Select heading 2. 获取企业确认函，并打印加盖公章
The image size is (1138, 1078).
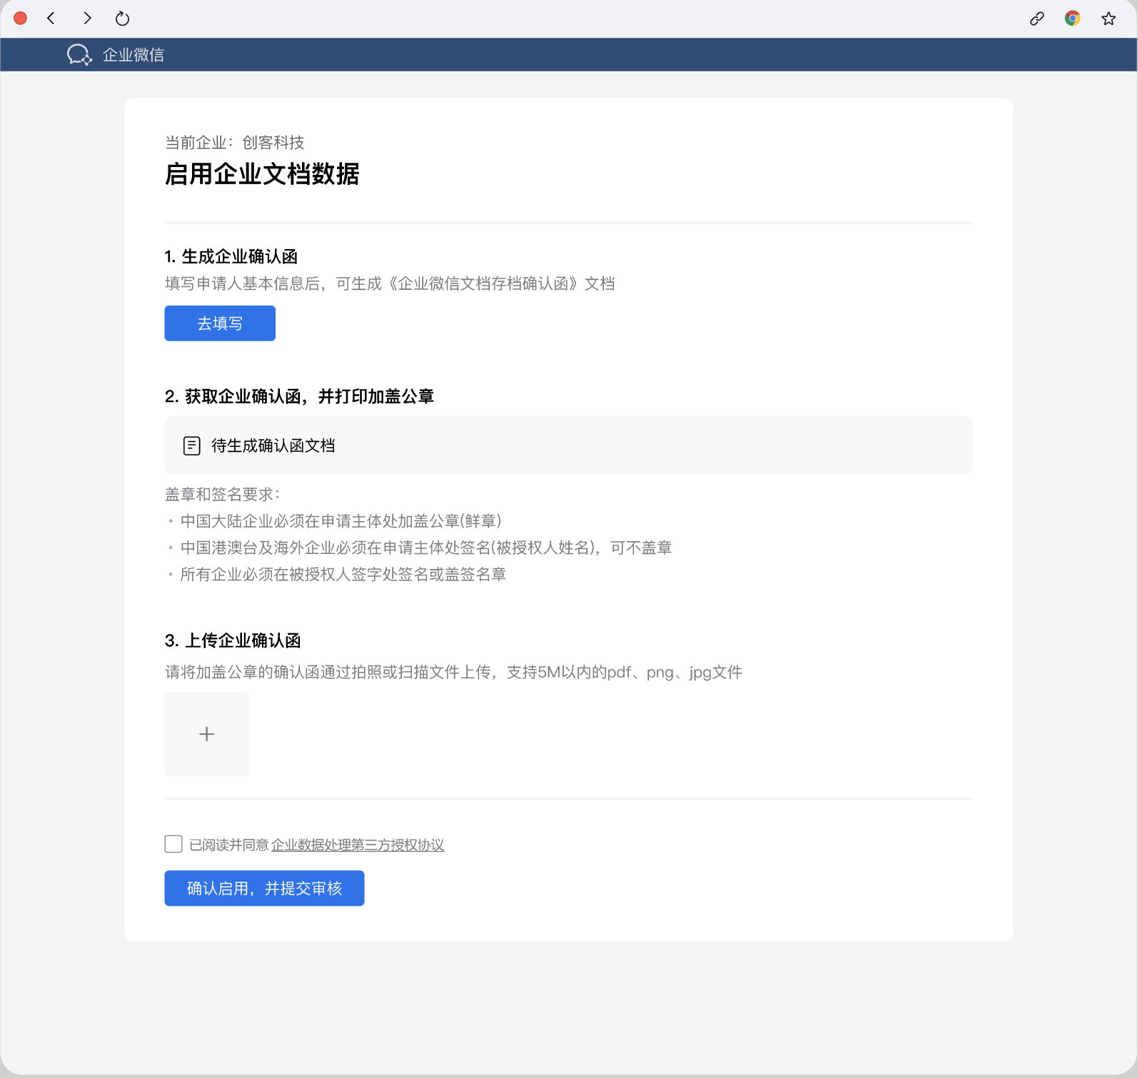[299, 397]
